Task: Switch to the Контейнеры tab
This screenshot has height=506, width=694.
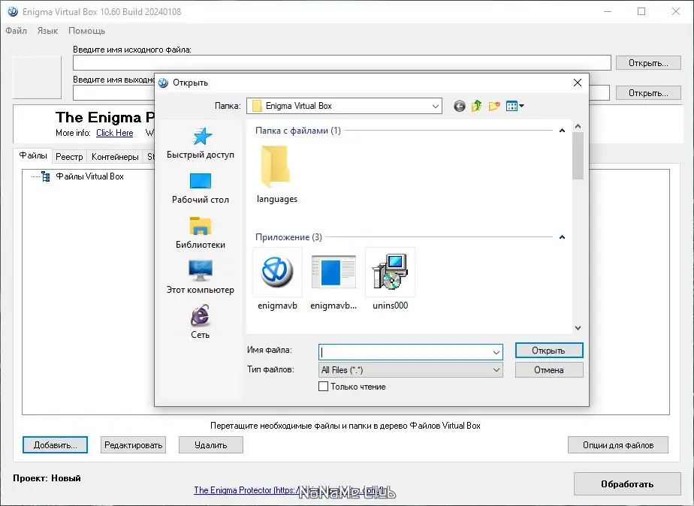Action: tap(115, 157)
